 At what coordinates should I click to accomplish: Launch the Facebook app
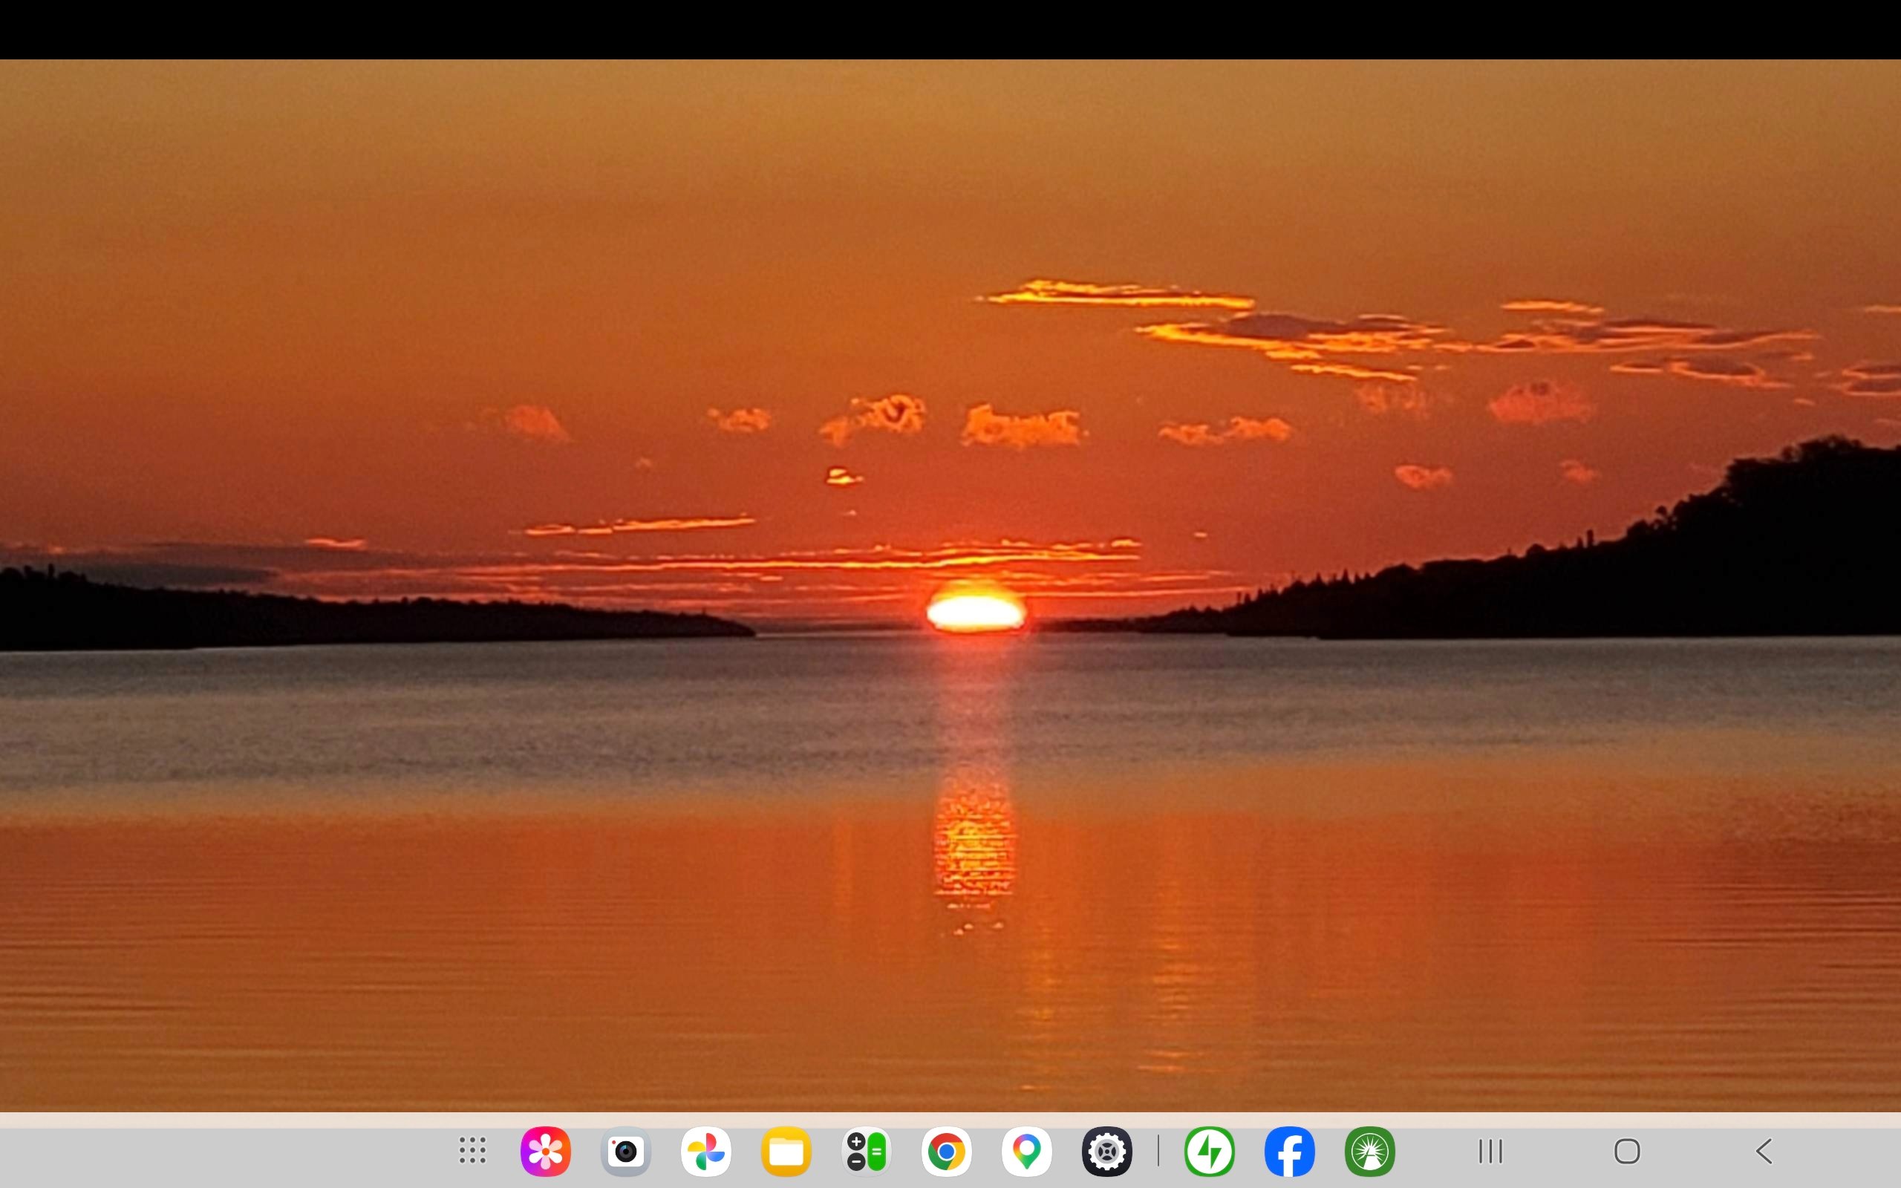pyautogui.click(x=1289, y=1151)
